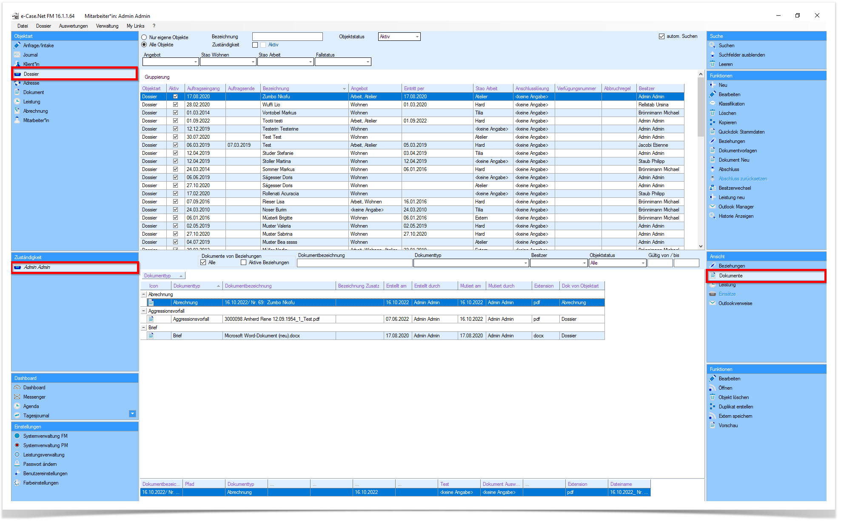Open Tagesjournal entry
This screenshot has width=841, height=522.
(36, 416)
